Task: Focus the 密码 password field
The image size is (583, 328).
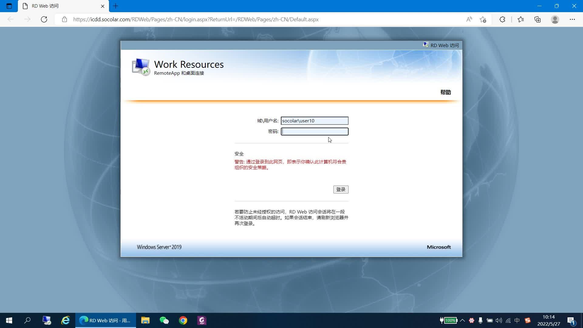Action: pos(315,131)
